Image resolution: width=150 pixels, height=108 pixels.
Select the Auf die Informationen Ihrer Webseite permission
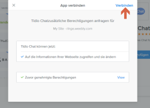pos(70,57)
